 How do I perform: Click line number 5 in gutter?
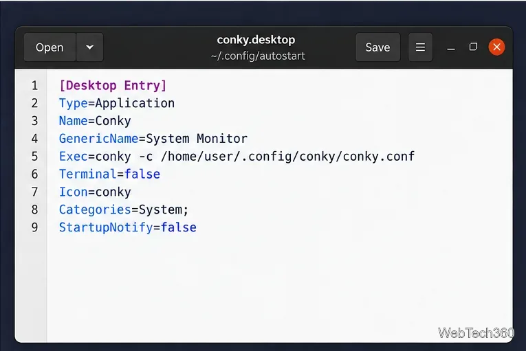(x=34, y=157)
